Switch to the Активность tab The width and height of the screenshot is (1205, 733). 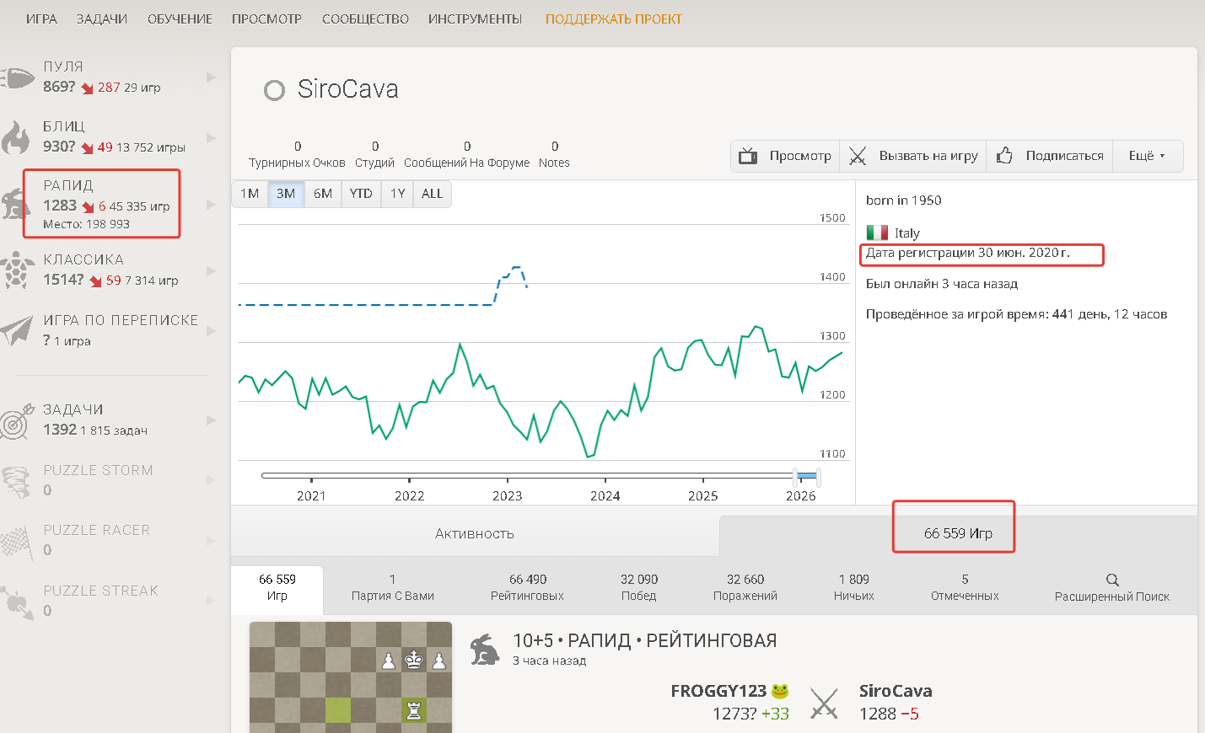475,533
